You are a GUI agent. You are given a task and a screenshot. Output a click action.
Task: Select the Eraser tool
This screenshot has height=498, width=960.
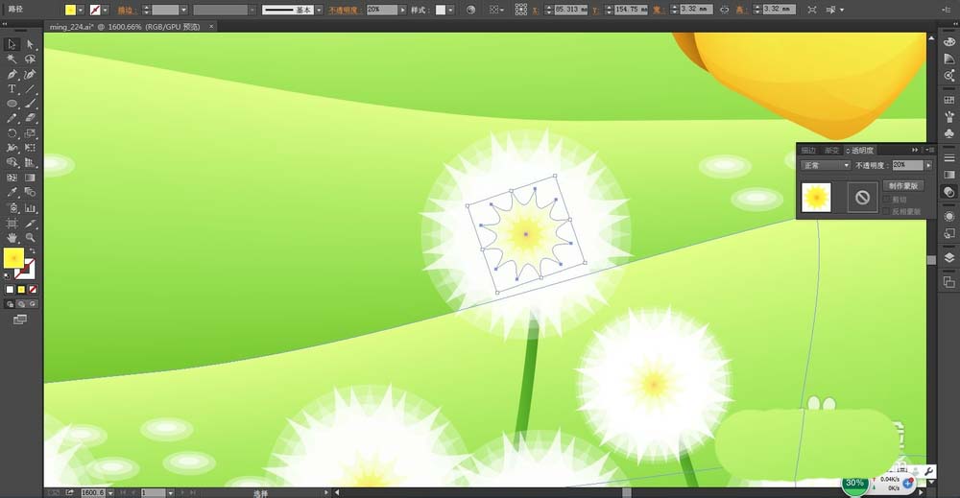click(x=30, y=118)
